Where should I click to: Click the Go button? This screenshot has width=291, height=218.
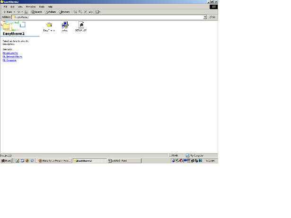(212, 17)
